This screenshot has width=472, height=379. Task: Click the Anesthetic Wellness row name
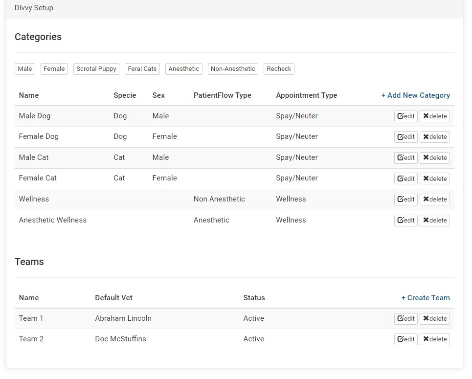53,220
